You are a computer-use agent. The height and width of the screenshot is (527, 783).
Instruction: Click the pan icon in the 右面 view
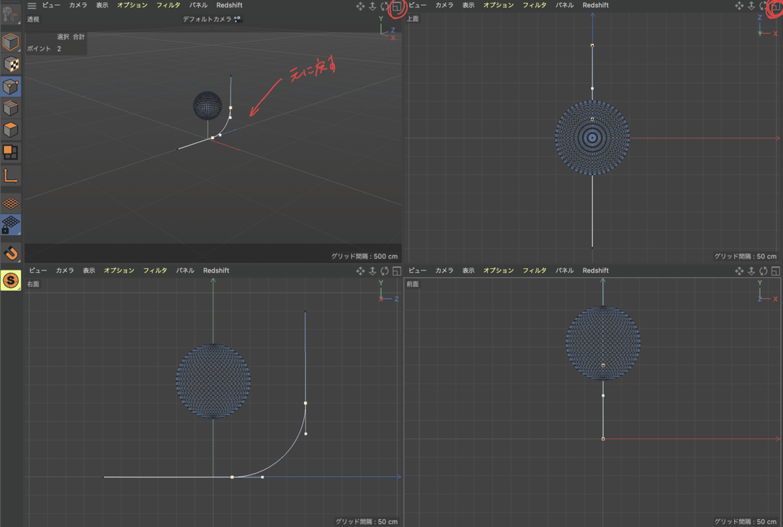(360, 270)
